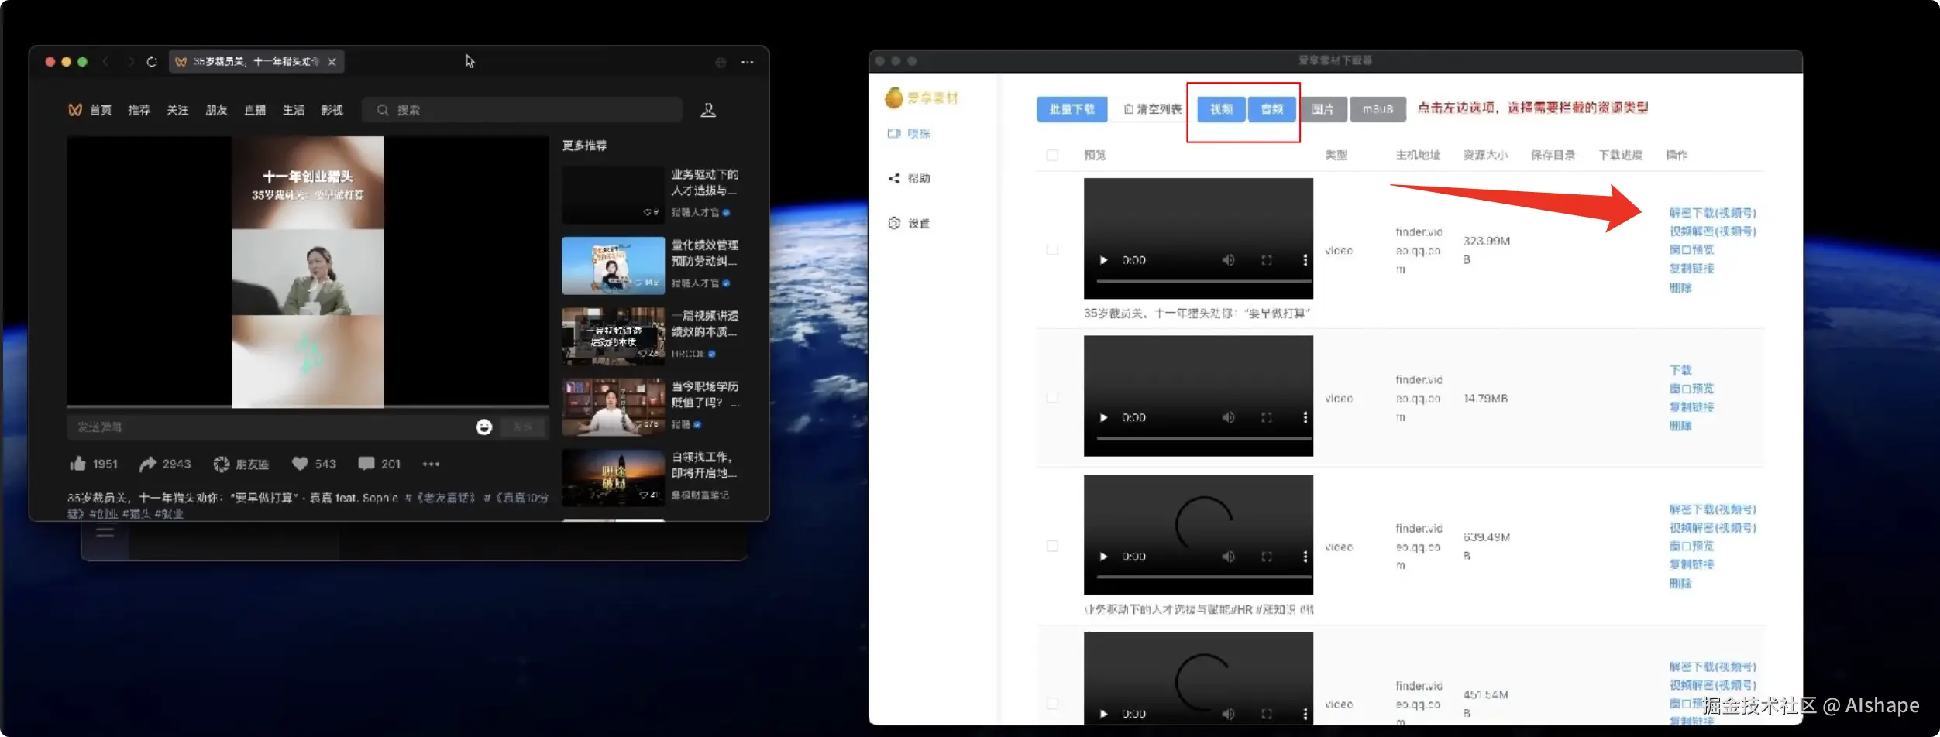The width and height of the screenshot is (1940, 737).
Task: Reload the video channel page
Action: point(152,62)
